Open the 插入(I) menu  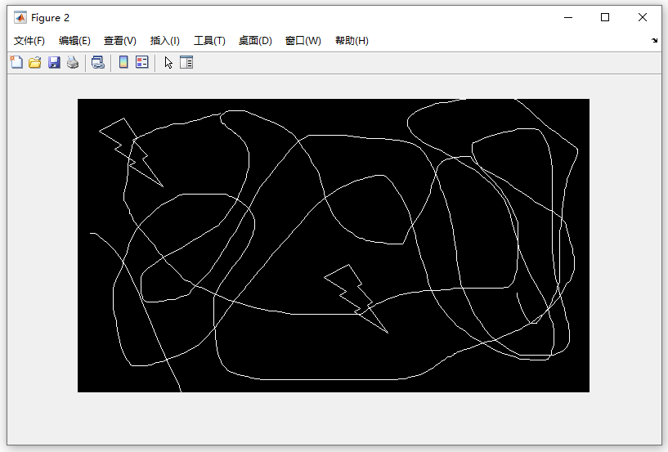(x=165, y=41)
